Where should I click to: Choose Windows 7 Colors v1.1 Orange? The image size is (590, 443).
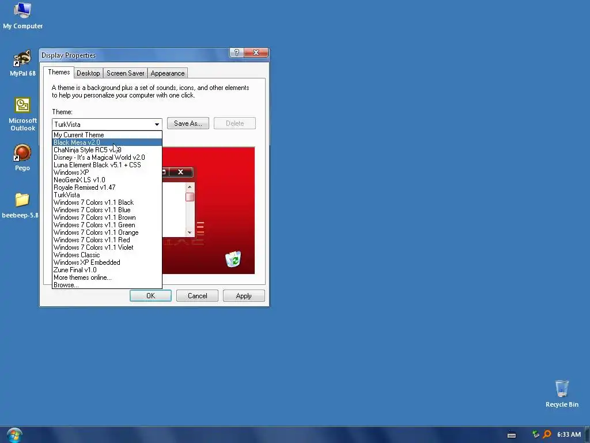click(x=107, y=232)
